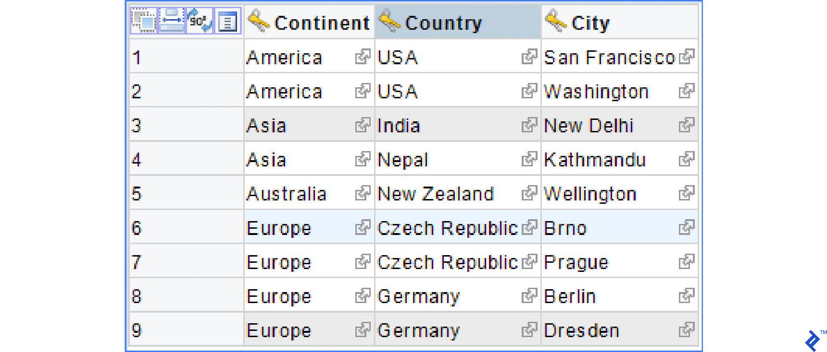Image resolution: width=827 pixels, height=352 pixels.
Task: Click the Continent column header
Action: click(309, 22)
